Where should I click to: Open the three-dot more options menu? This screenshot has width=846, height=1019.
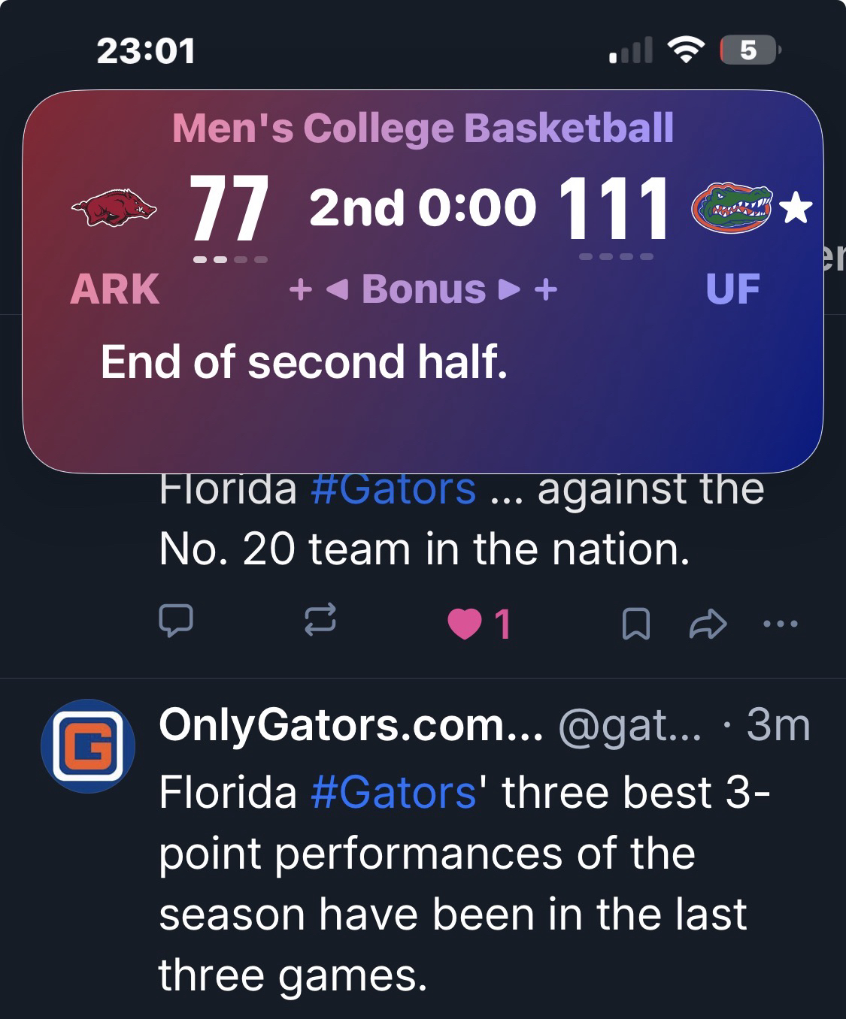click(x=780, y=623)
